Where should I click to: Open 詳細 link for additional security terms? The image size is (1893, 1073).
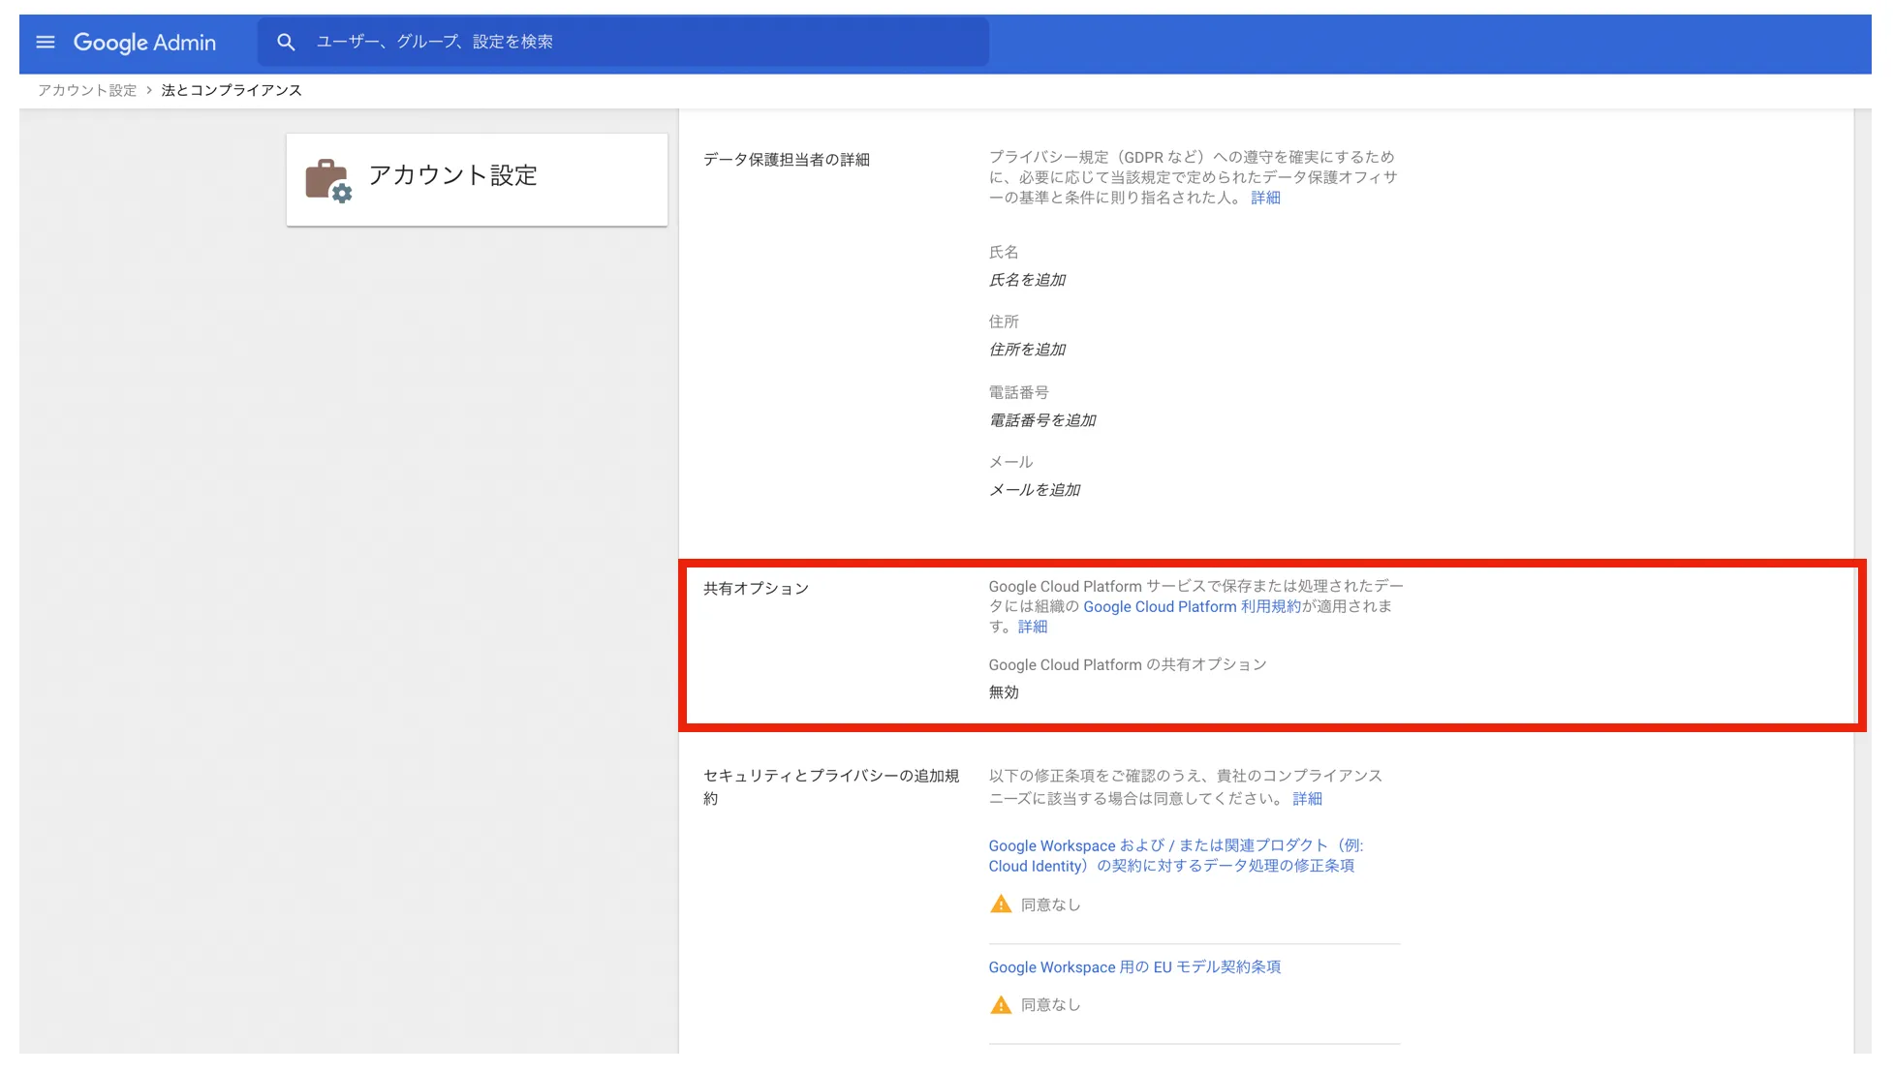coord(1307,799)
